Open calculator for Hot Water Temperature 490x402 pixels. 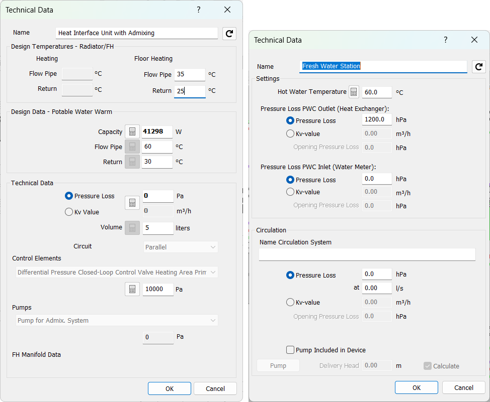point(354,92)
